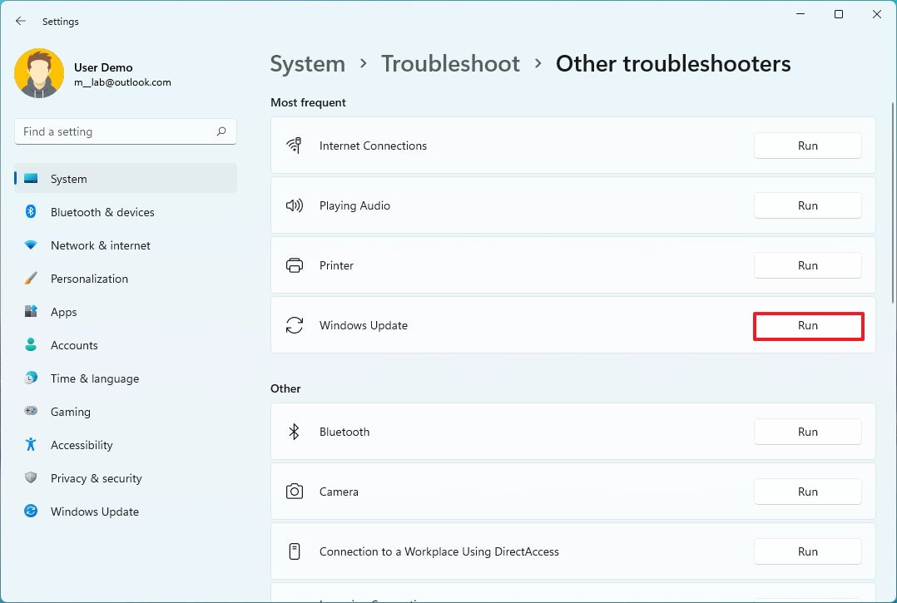The width and height of the screenshot is (897, 603).
Task: Start the Playing Audio troubleshooter
Action: pyautogui.click(x=808, y=205)
